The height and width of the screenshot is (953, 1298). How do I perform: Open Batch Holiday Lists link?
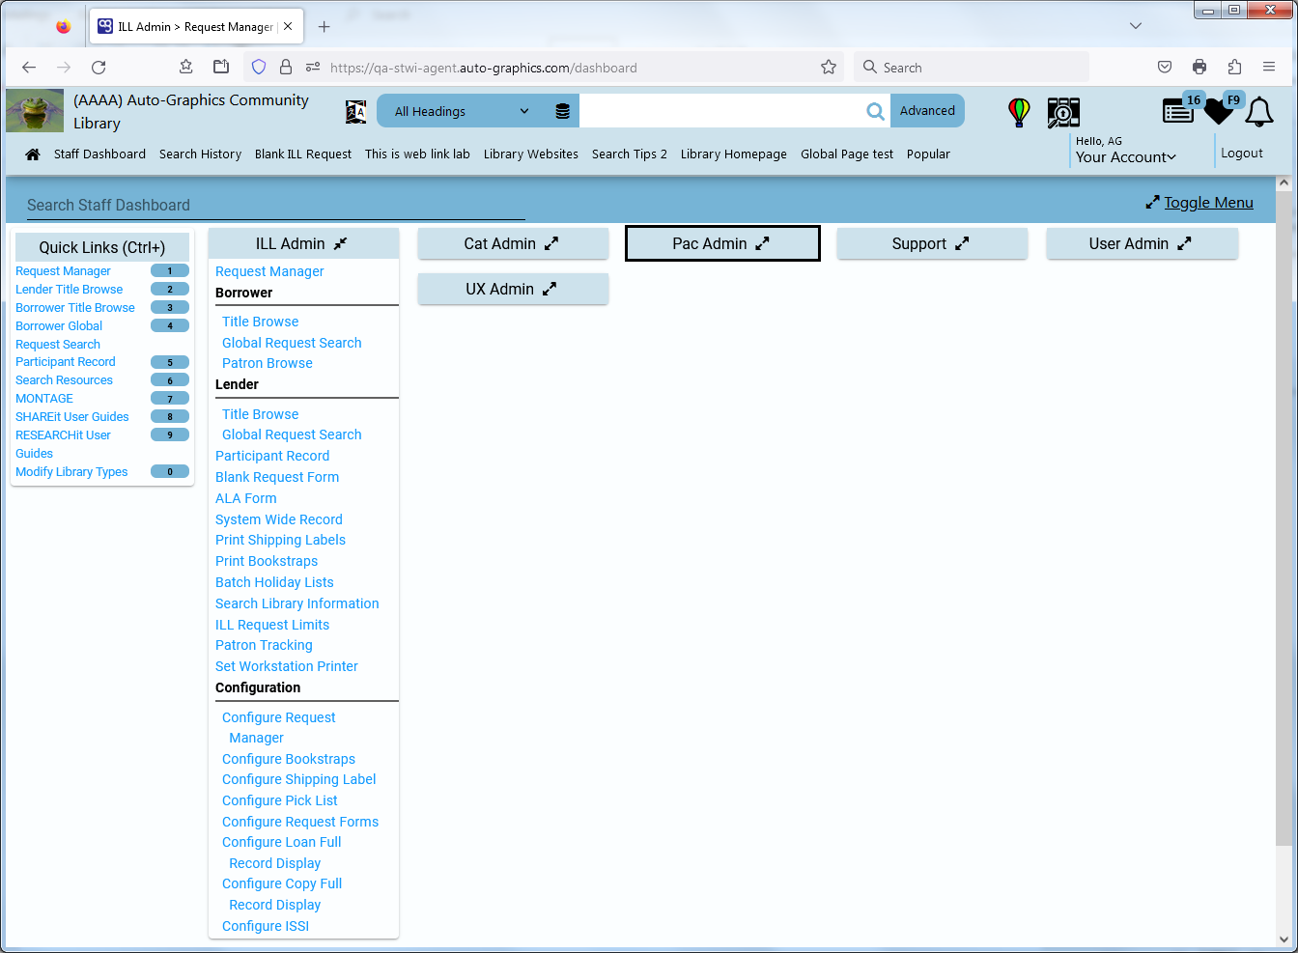pos(274,582)
